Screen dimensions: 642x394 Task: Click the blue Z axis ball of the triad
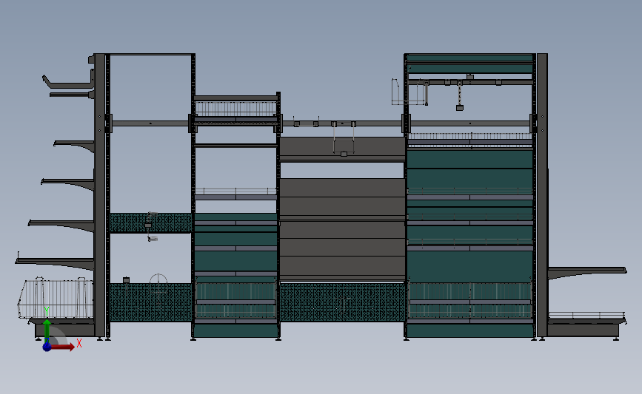47,347
